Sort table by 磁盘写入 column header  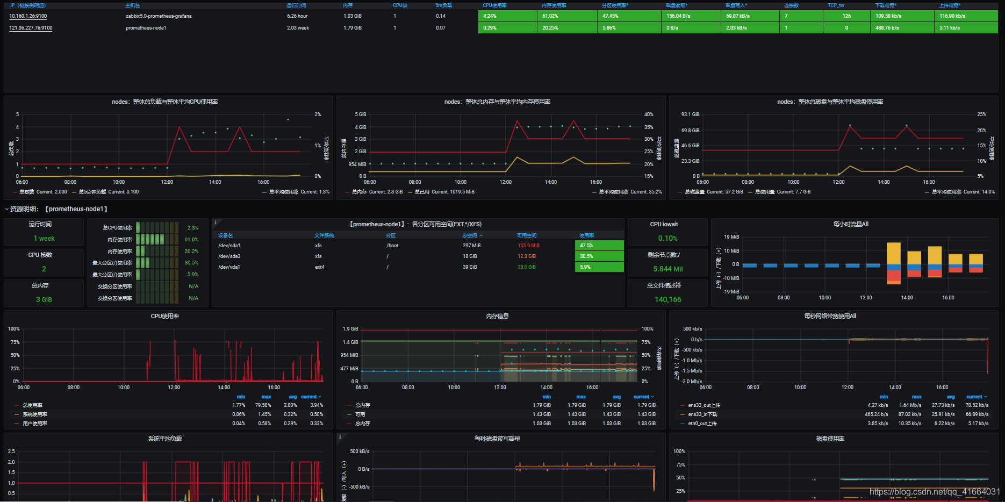(x=736, y=5)
